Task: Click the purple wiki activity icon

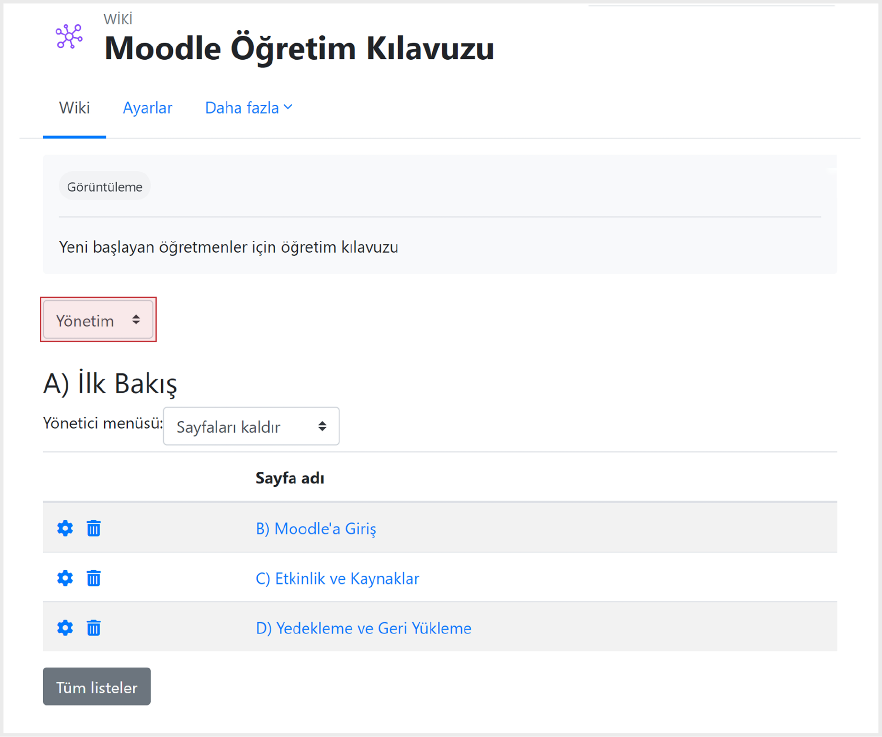Action: 69,36
